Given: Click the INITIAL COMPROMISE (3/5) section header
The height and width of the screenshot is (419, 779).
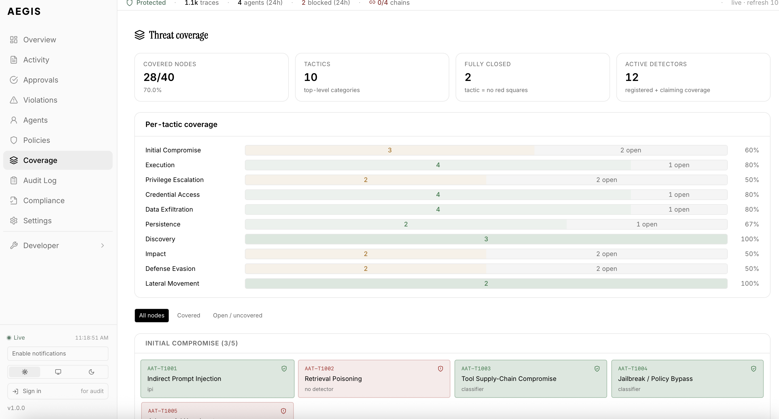Looking at the screenshot, I should (191, 343).
